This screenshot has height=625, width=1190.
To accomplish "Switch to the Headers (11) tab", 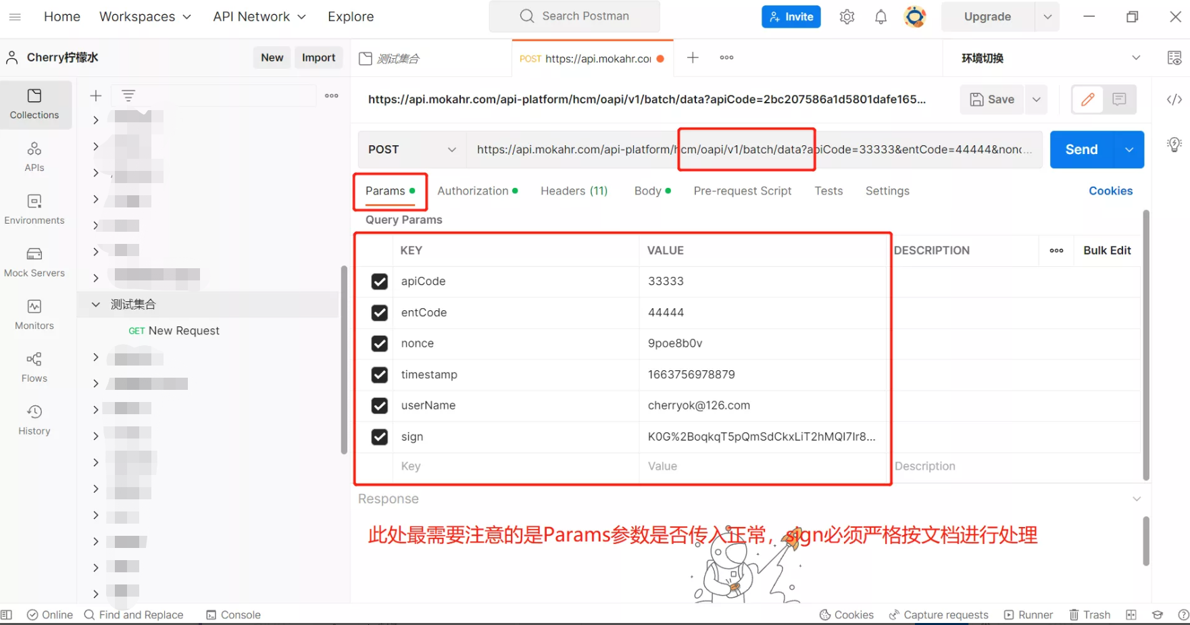I will 574,191.
